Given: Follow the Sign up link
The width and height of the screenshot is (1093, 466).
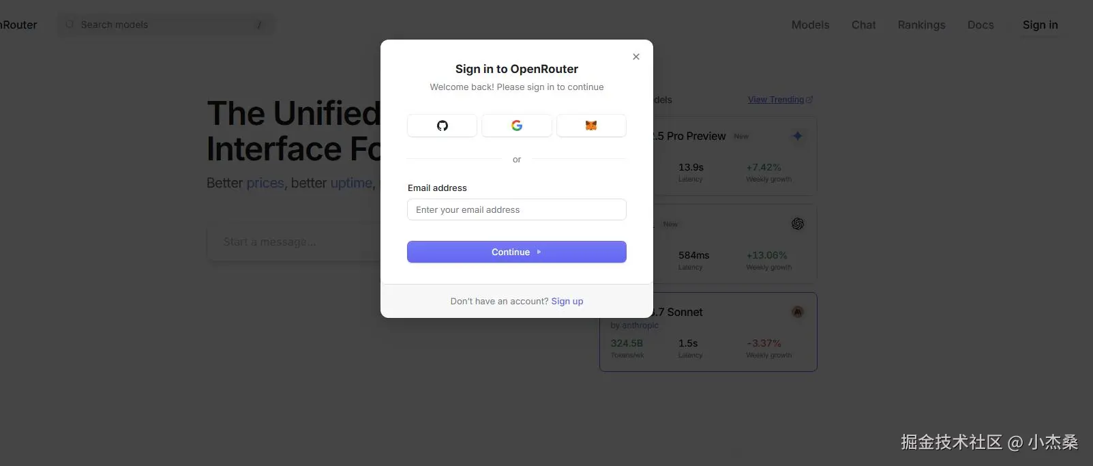Looking at the screenshot, I should coord(567,301).
